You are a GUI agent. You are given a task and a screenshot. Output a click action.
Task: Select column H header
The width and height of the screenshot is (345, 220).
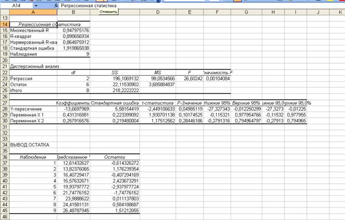click(273, 12)
